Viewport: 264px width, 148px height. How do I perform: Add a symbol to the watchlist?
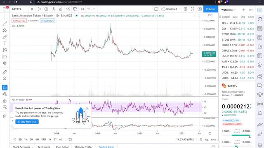click(243, 10)
